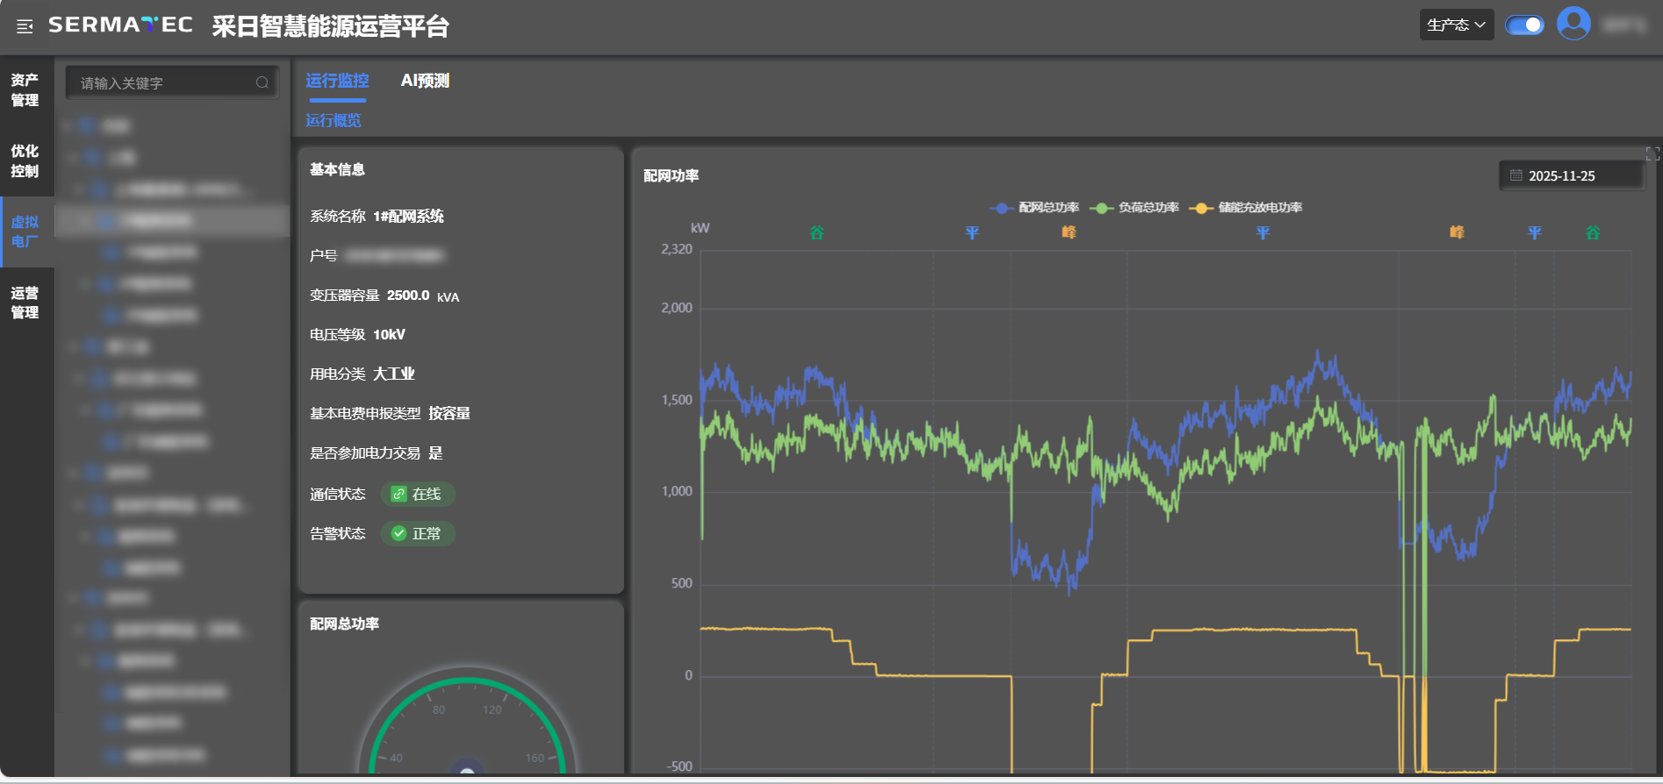Toggle 负荷总功率 legend series visibility
Viewport: 1663px width, 784px height.
point(1135,208)
